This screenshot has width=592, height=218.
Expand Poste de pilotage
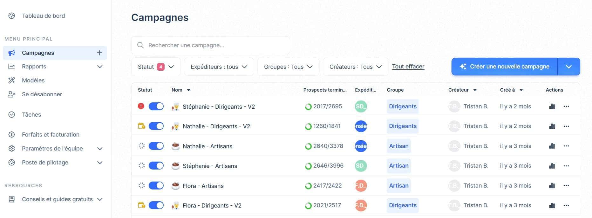point(100,163)
